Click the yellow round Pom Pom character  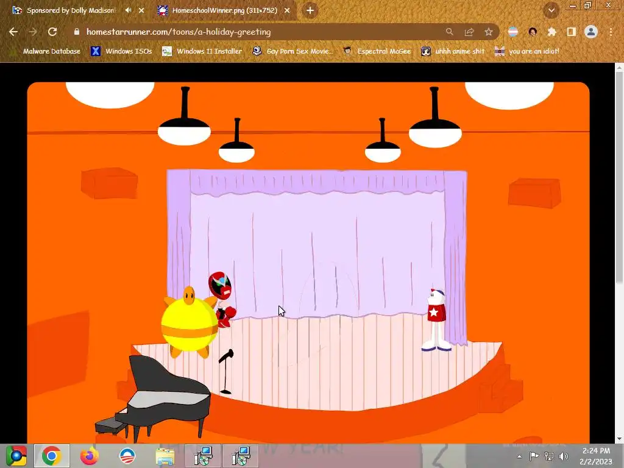(x=189, y=323)
